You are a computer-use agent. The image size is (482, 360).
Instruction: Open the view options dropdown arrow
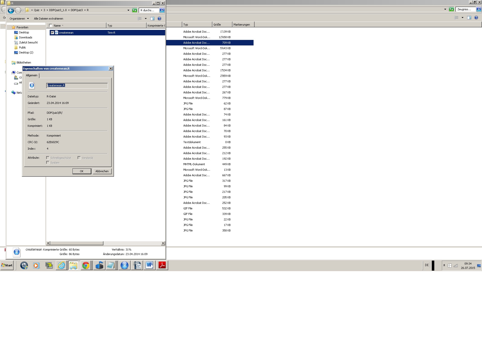point(146,19)
